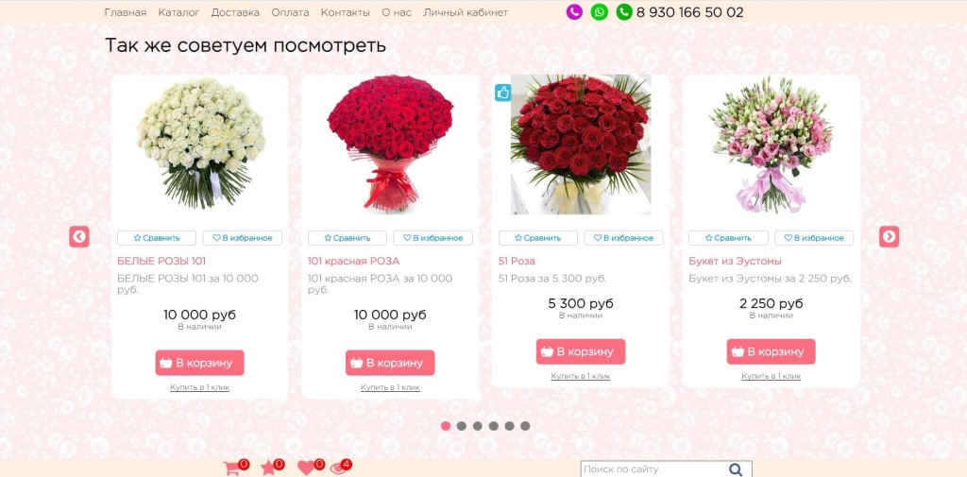Go to the previous carousel slide arrow
This screenshot has height=477, width=967.
click(x=79, y=236)
